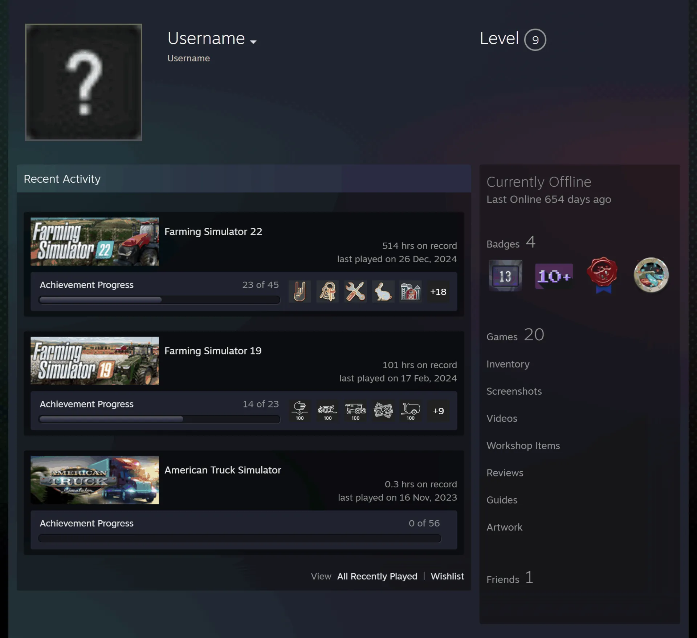This screenshot has width=697, height=638.
Task: Click the money bills achievement icon
Action: pyautogui.click(x=383, y=411)
